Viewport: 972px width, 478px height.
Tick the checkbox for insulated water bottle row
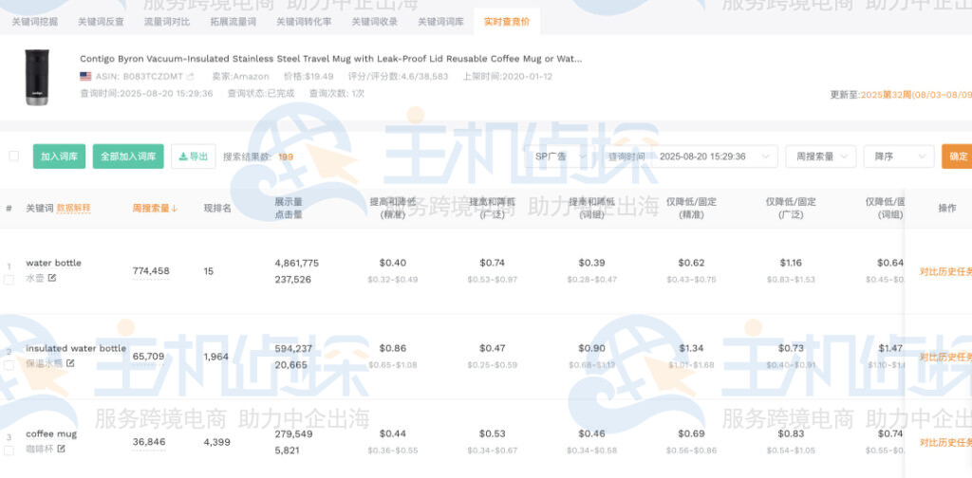(9, 365)
